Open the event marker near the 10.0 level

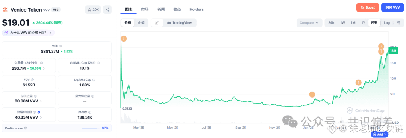click(358, 82)
